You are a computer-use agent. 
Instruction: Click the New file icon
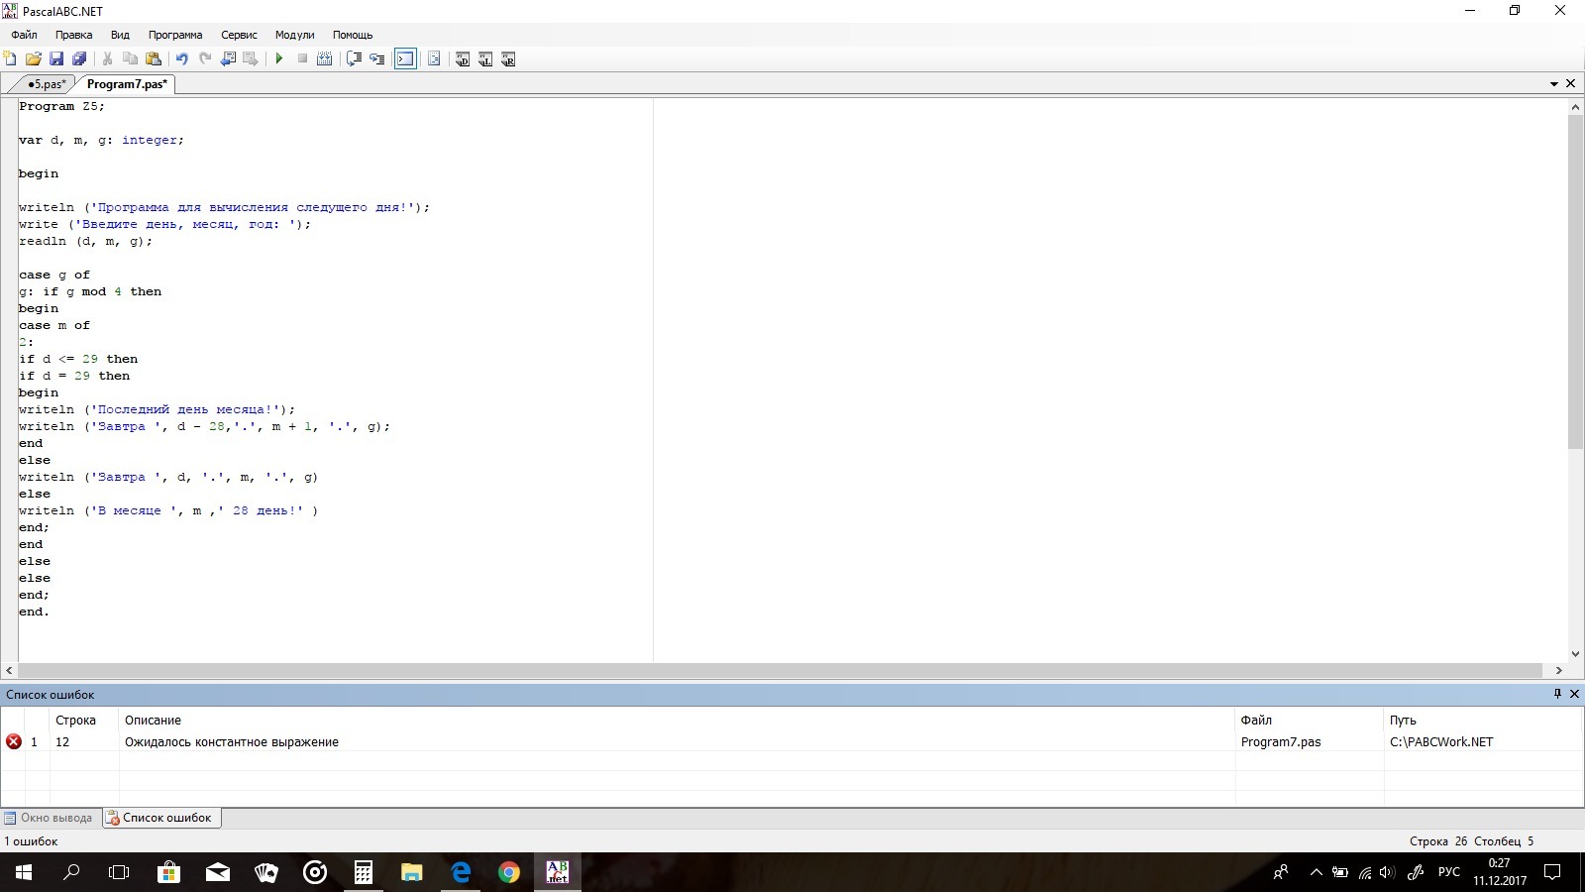[x=10, y=59]
